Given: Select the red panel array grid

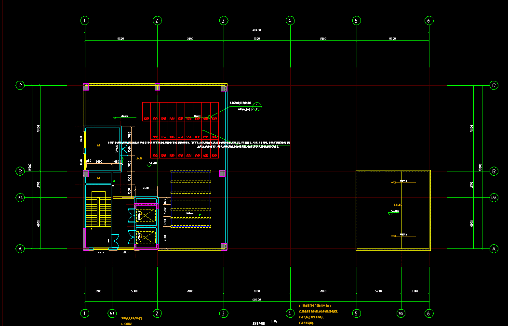Looking at the screenshot, I should tap(181, 130).
